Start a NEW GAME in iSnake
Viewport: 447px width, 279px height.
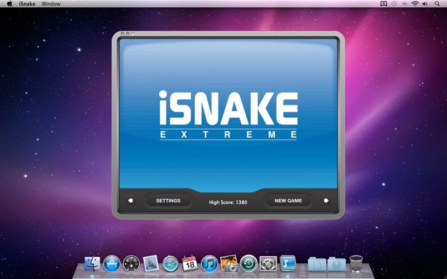pos(288,200)
